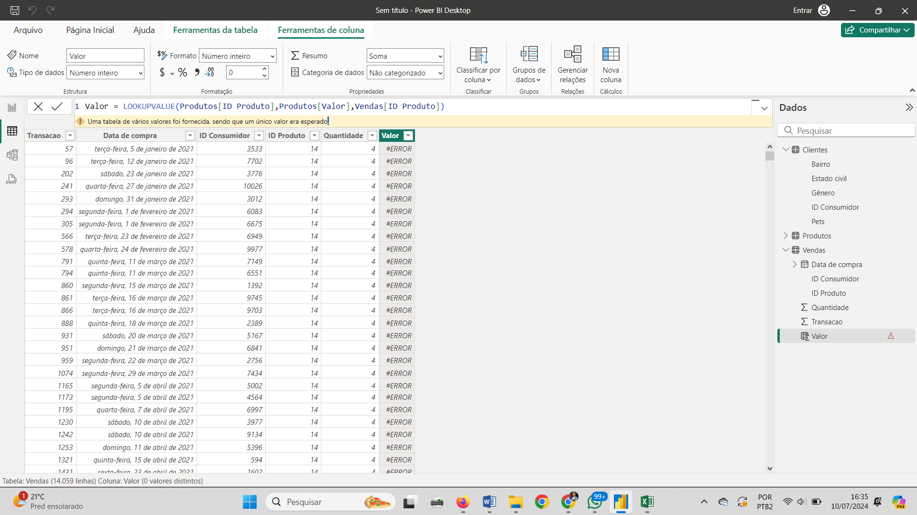Click the Redo arrow icon
This screenshot has width=917, height=515.
point(50,10)
